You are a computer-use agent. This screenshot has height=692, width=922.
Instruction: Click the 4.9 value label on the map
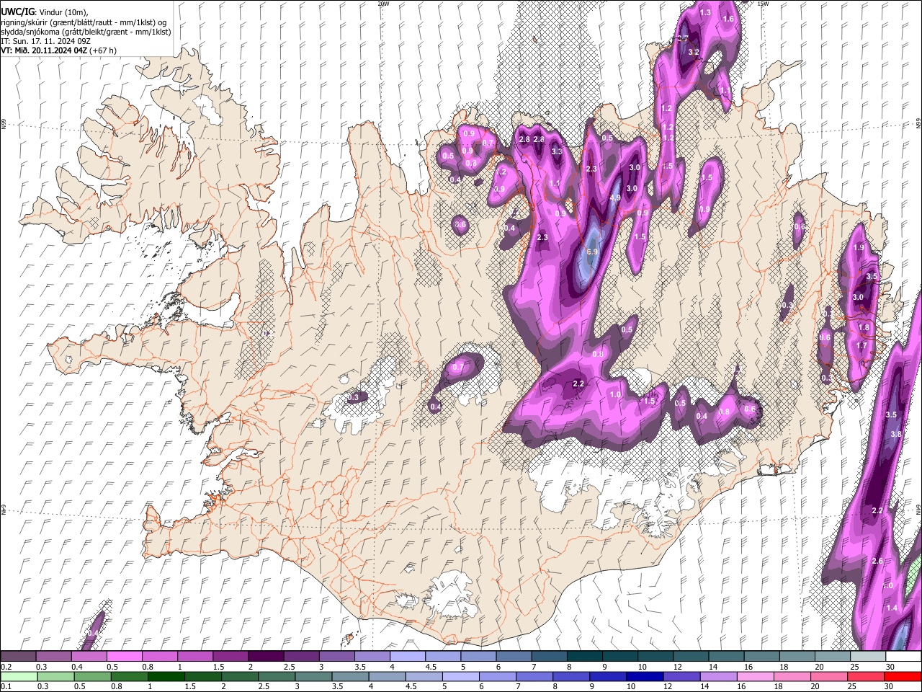(615, 198)
